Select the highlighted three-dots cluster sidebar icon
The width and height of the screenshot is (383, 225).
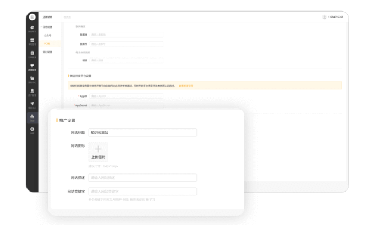pos(32,117)
